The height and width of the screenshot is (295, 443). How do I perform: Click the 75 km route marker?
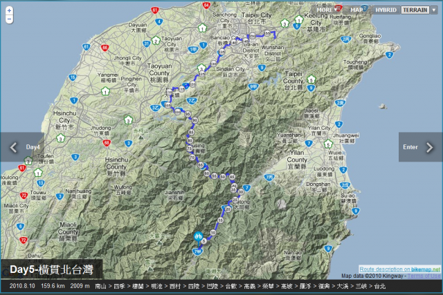(x=190, y=149)
